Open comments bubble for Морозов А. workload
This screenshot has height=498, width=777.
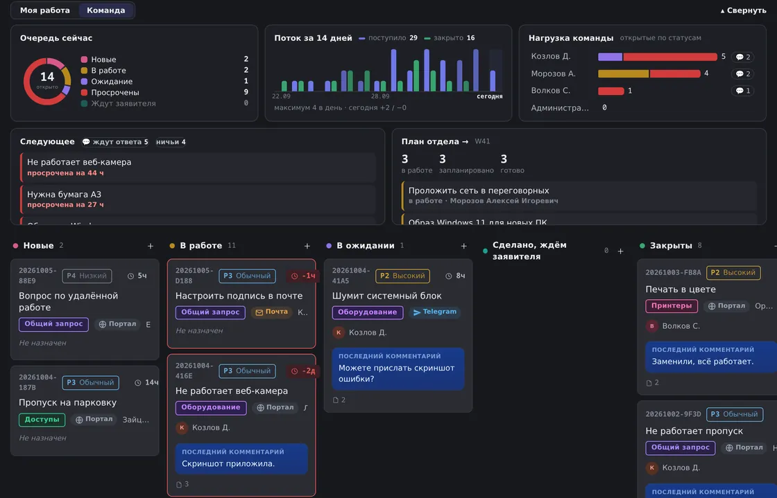coord(742,73)
